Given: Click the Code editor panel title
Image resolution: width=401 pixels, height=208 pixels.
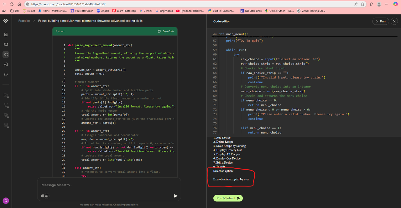Looking at the screenshot, I should 221,21.
